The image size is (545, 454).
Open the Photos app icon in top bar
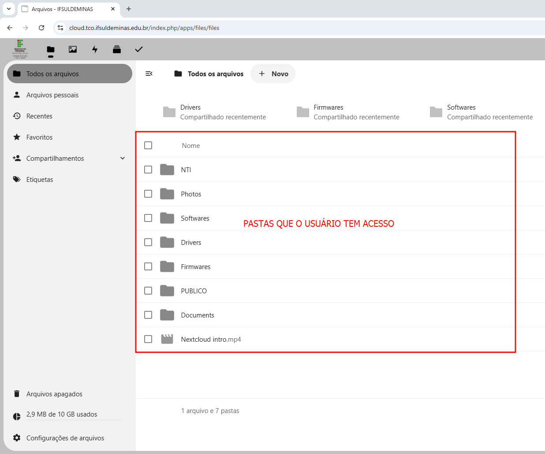[73, 49]
